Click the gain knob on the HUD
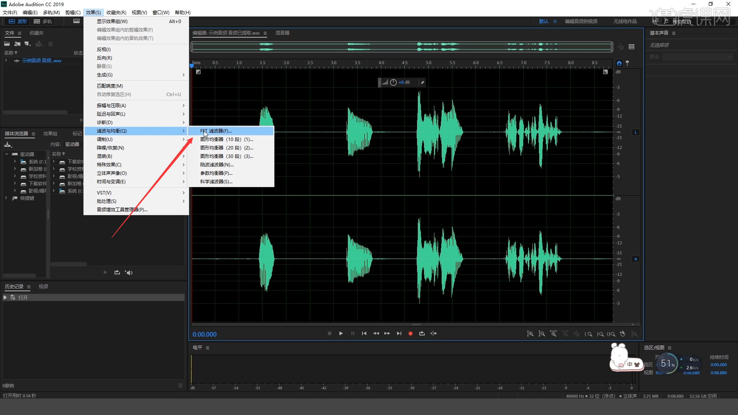This screenshot has width=738, height=415. coord(393,82)
